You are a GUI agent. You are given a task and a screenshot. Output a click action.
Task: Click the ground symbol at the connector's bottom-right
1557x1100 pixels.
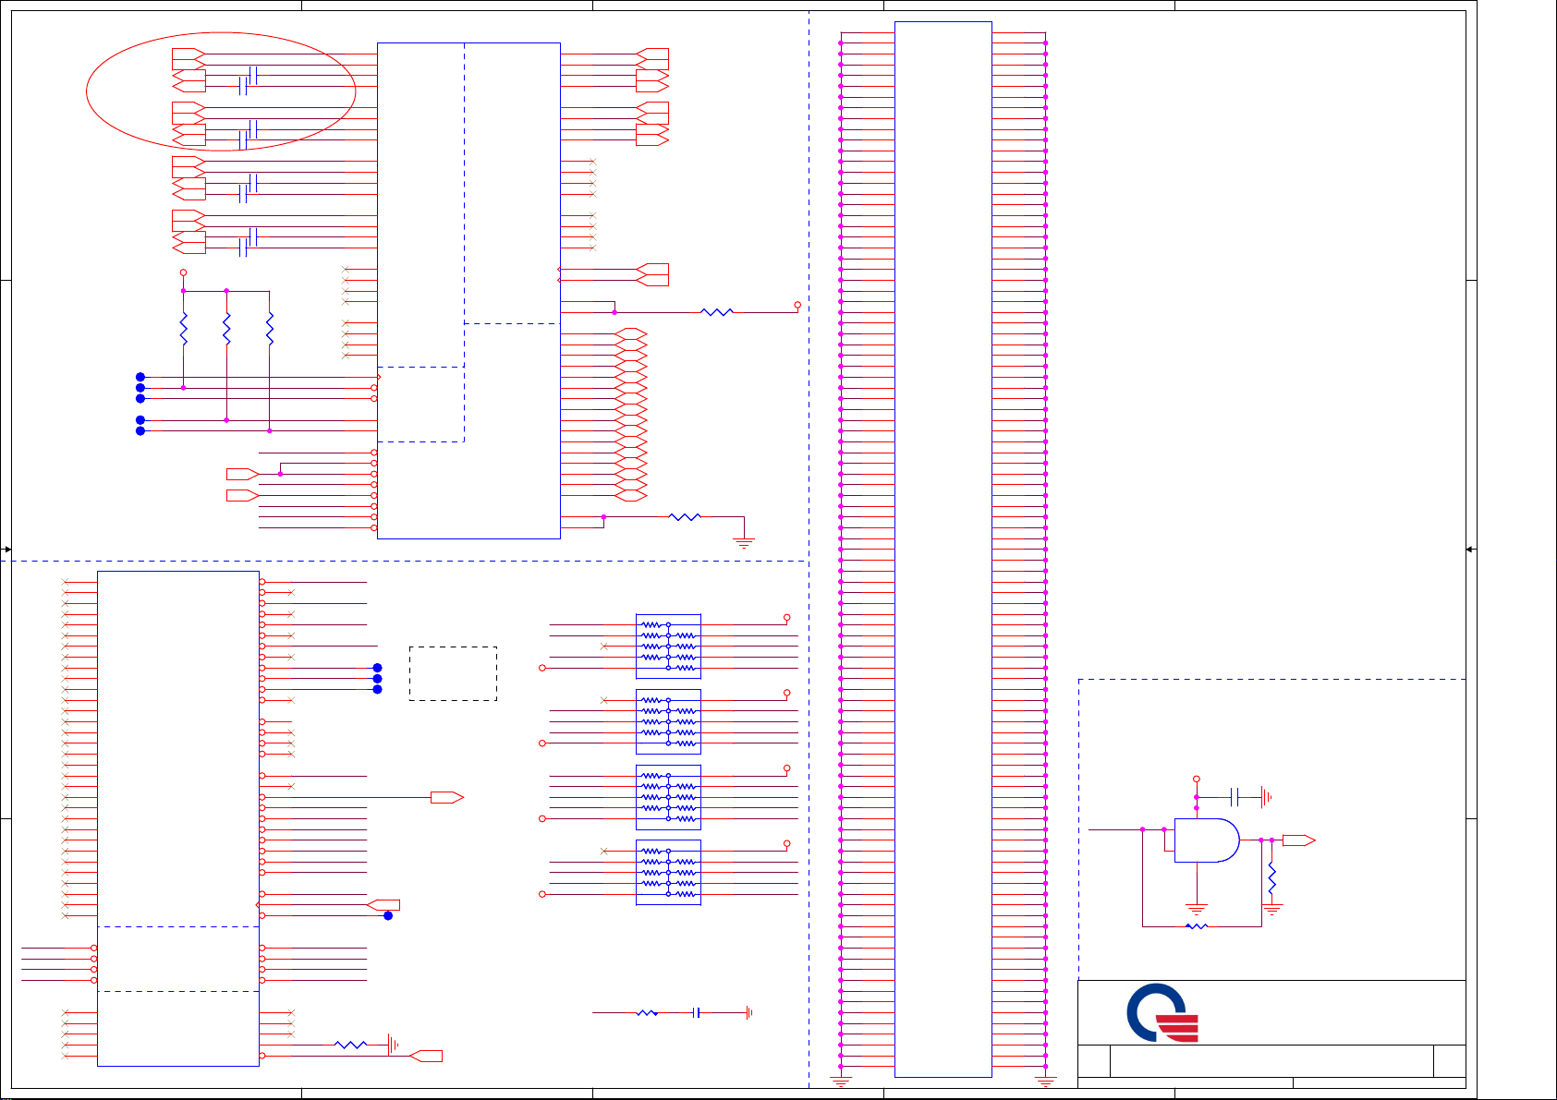click(1046, 1080)
